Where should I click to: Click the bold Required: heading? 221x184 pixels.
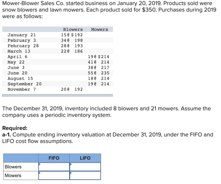[x=15, y=128]
